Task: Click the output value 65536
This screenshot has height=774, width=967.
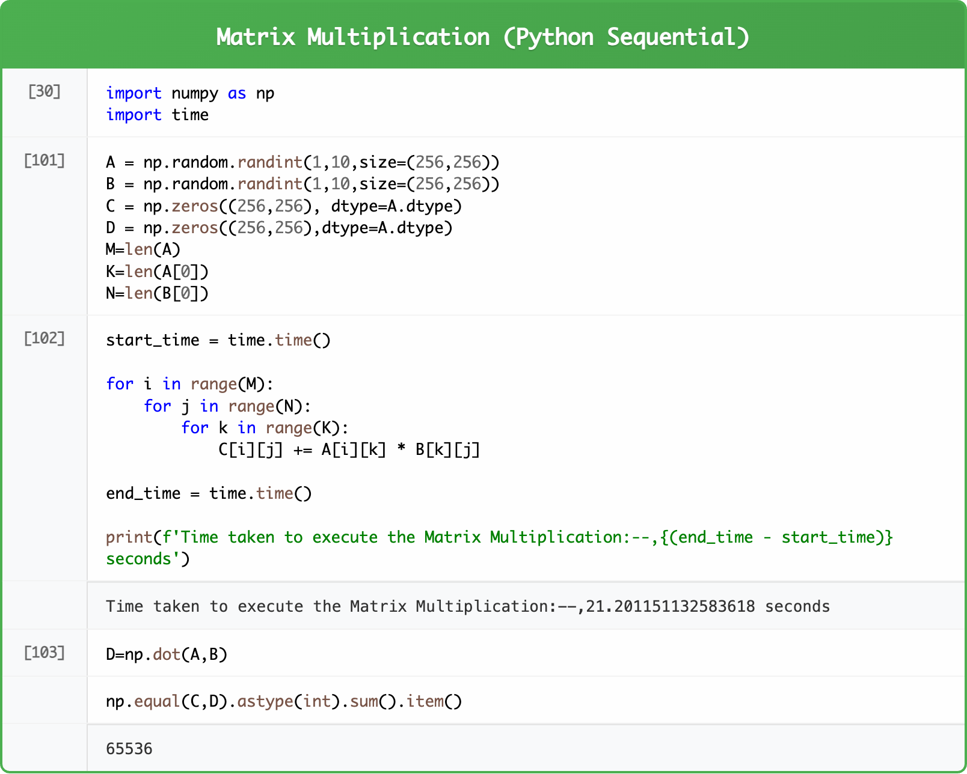Action: (x=129, y=749)
